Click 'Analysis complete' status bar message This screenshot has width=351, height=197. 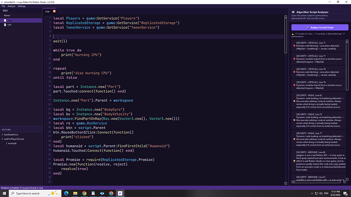(22, 188)
